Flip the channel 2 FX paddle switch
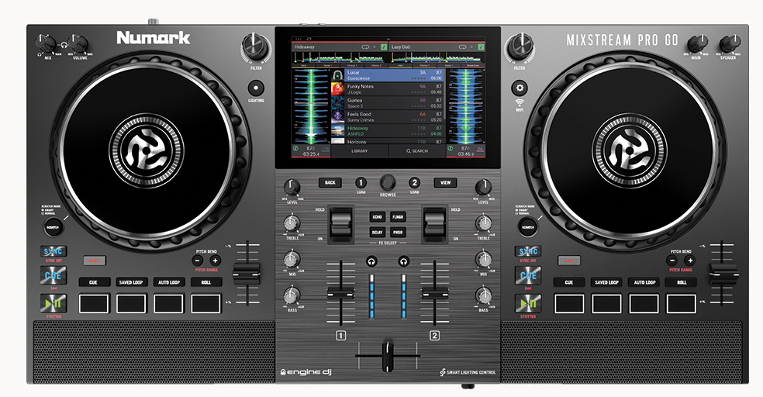Image resolution: width=763 pixels, height=397 pixels. (434, 224)
